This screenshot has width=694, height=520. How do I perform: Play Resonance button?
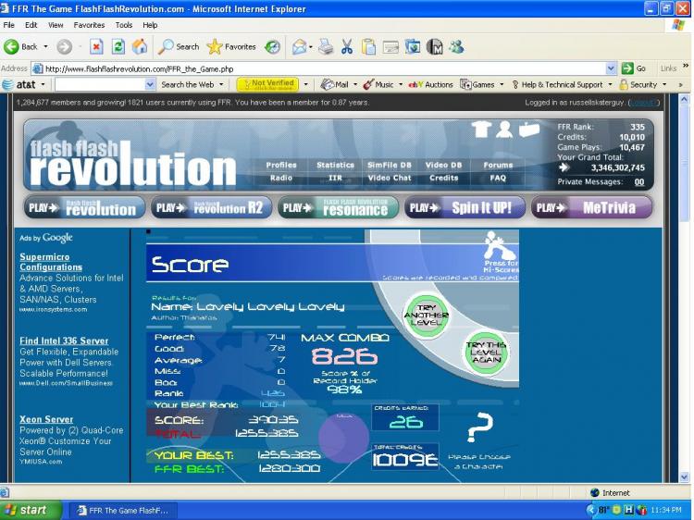[338, 207]
